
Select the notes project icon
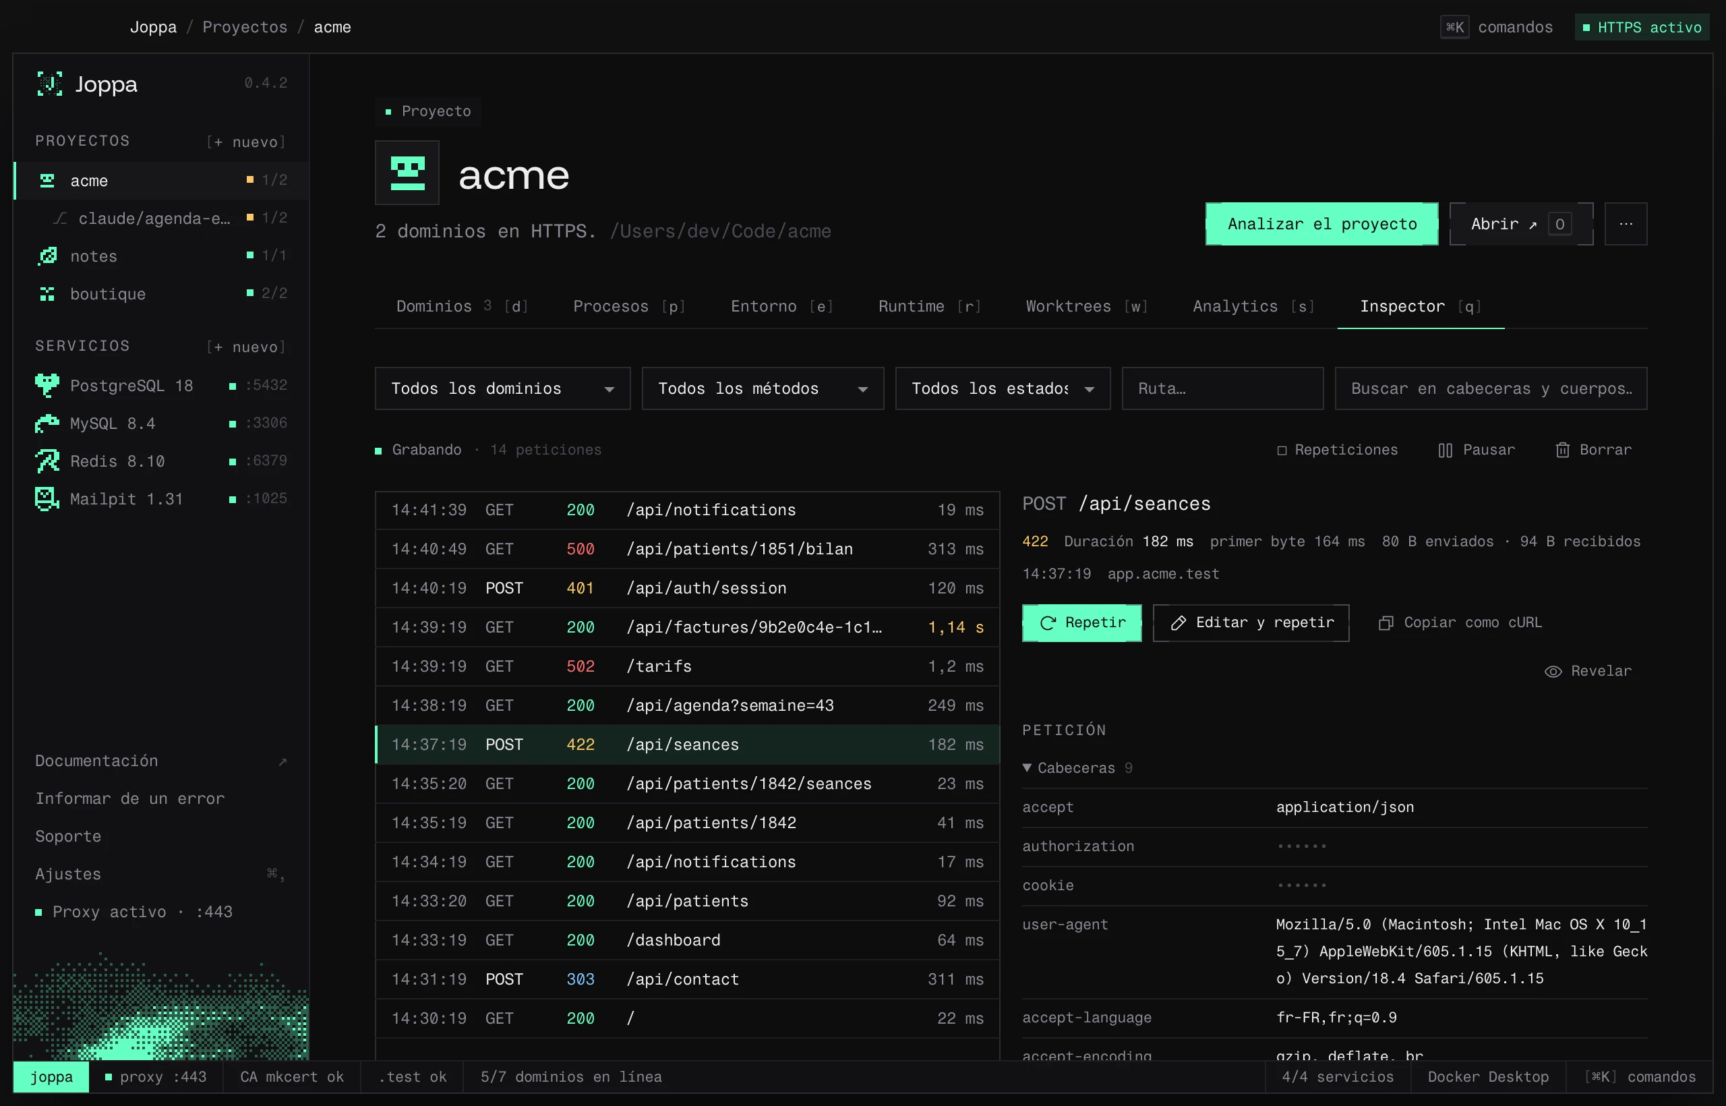tap(47, 256)
